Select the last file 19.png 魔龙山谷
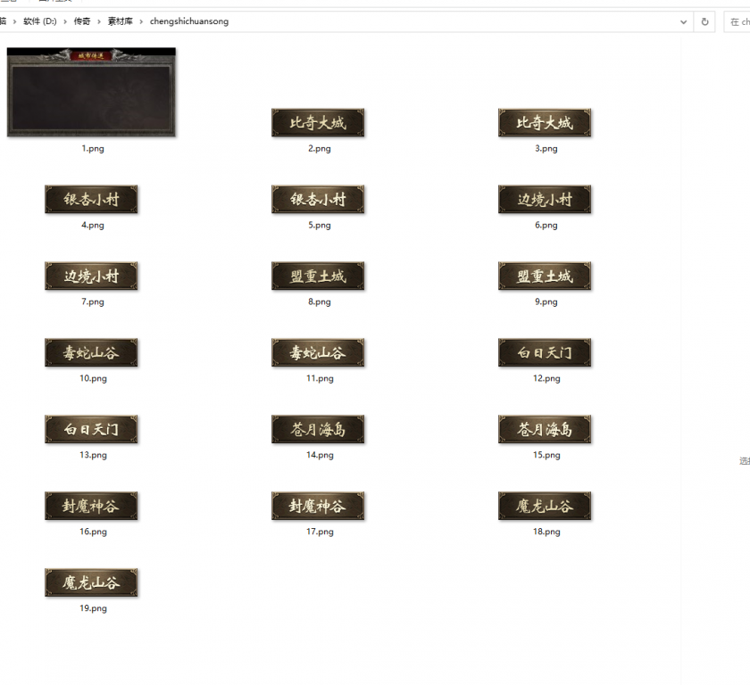The image size is (750, 685). (91, 582)
